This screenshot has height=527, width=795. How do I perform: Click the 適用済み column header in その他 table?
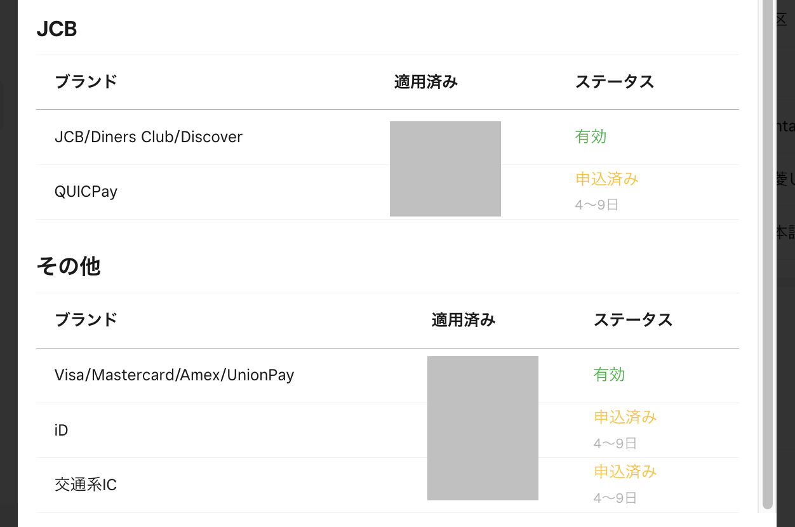[x=463, y=321]
